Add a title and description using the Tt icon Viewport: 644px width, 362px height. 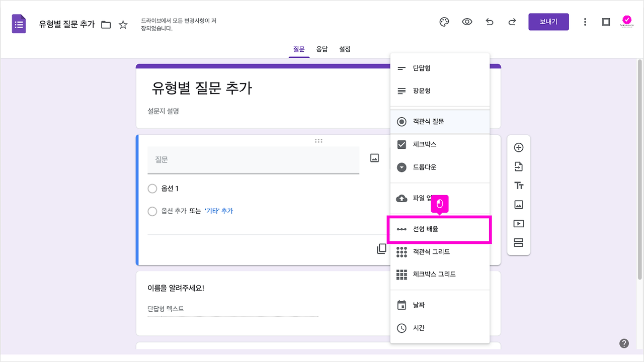point(518,185)
